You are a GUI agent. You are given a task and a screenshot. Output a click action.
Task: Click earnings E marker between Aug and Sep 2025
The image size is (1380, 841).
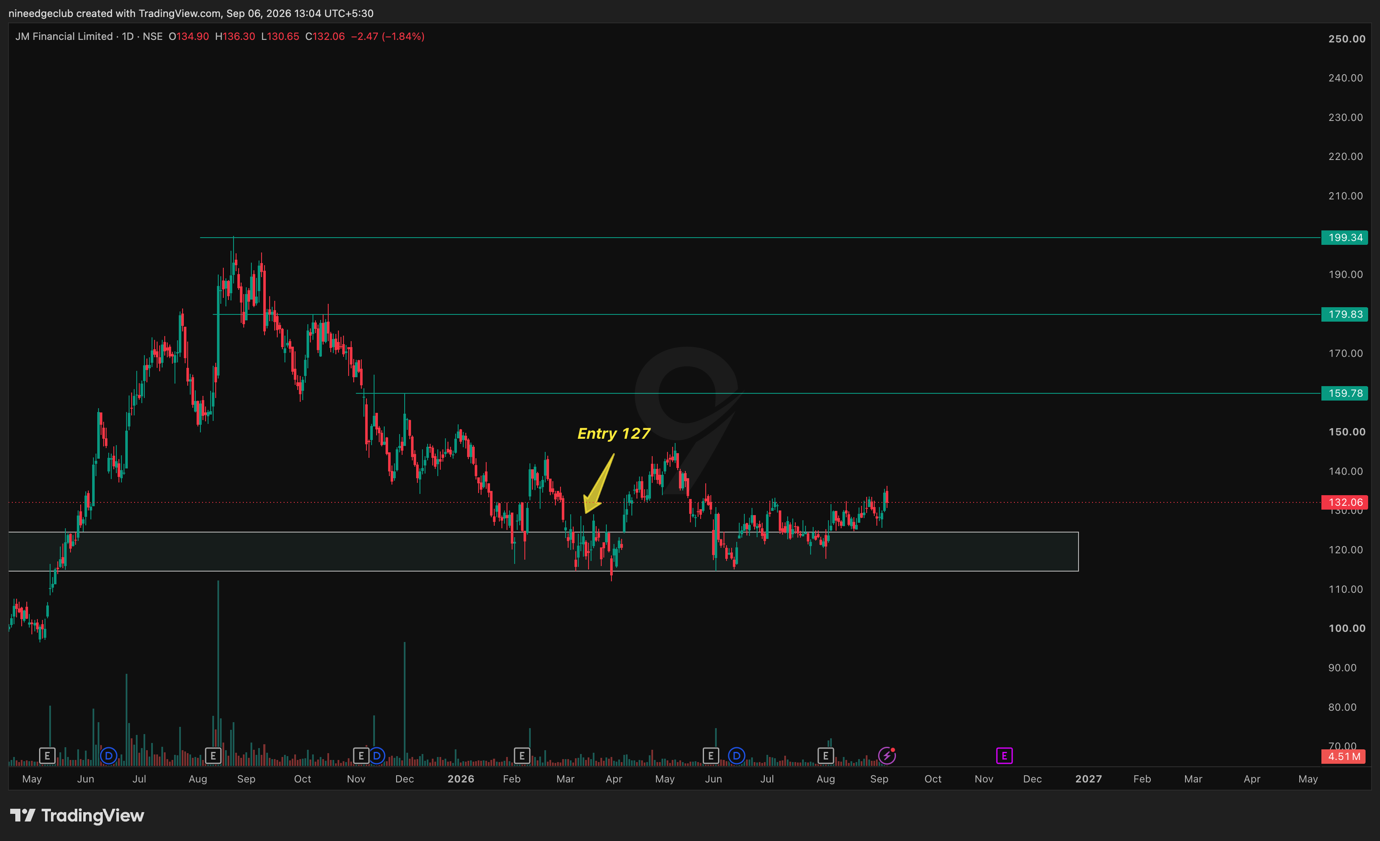click(x=213, y=756)
